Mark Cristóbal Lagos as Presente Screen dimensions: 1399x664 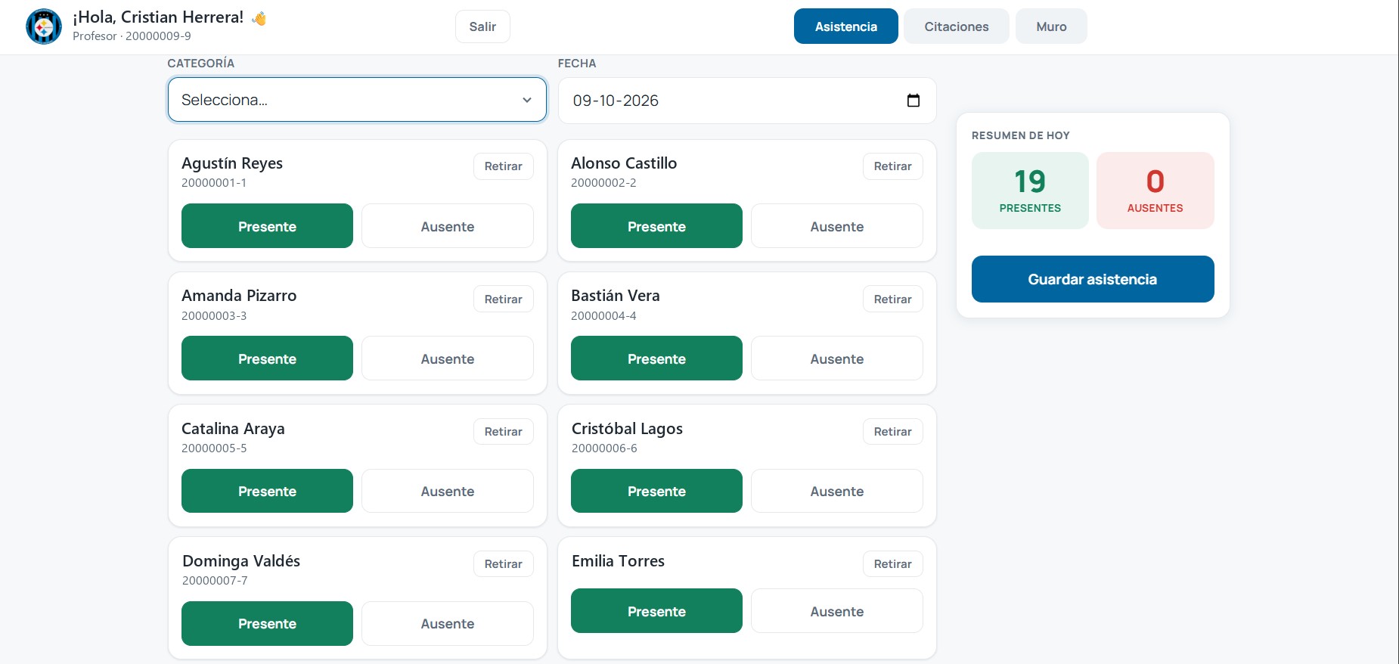point(656,491)
